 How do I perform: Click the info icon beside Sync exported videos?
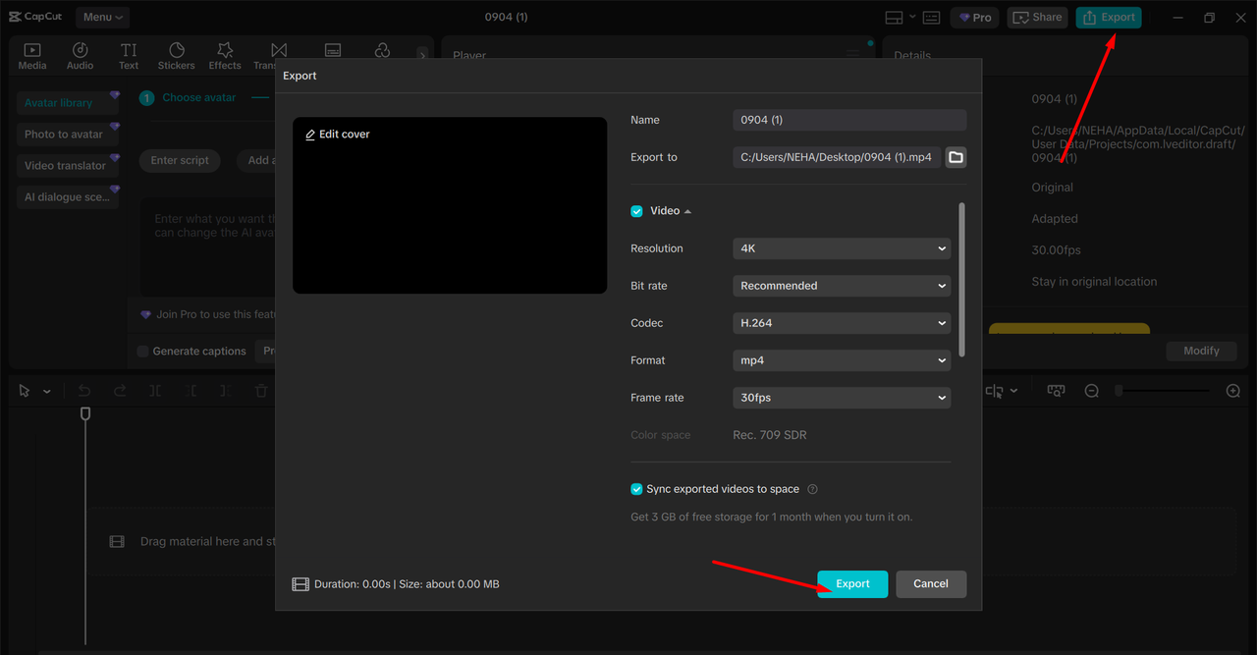pos(812,489)
